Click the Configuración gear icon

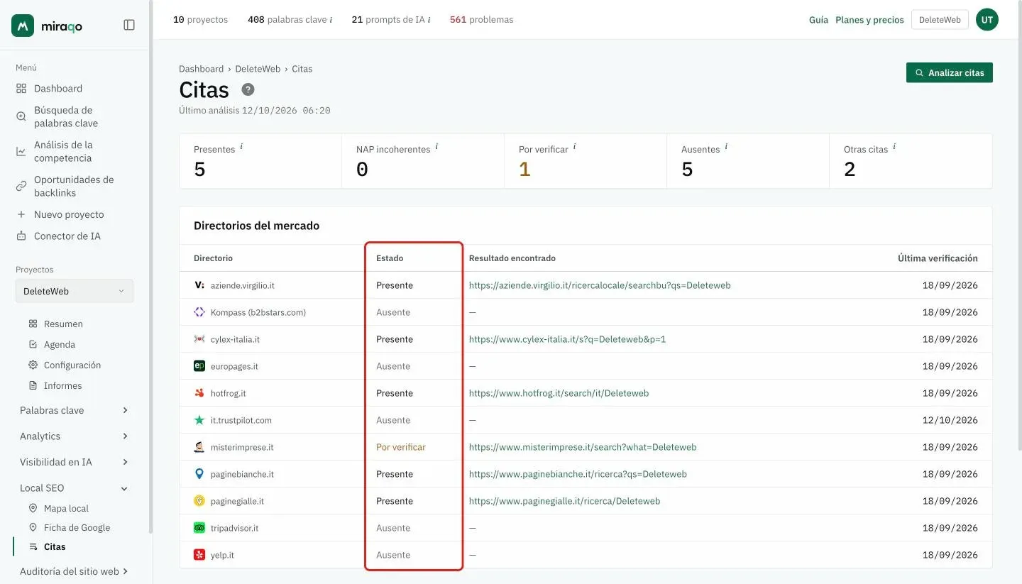(33, 365)
